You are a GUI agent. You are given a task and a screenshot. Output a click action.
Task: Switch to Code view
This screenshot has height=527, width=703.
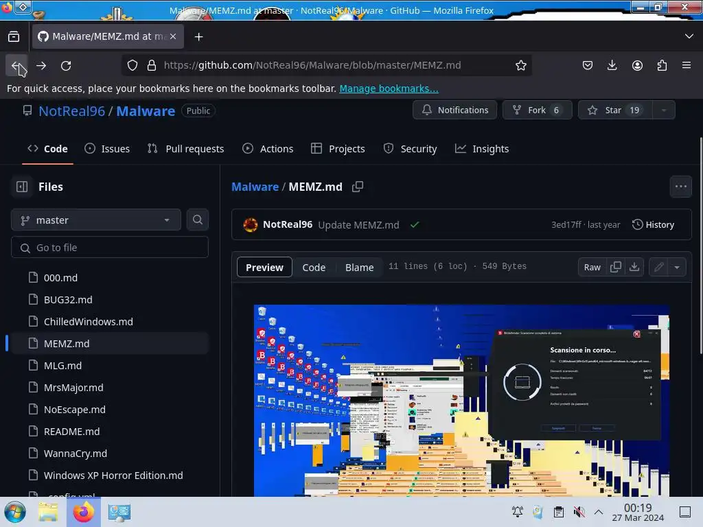pos(313,268)
